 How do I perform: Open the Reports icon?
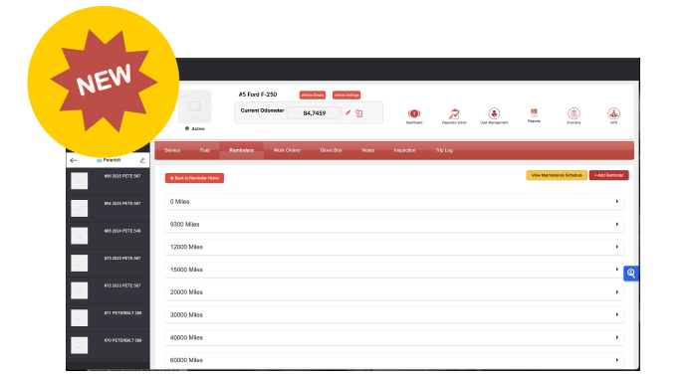[x=534, y=113]
